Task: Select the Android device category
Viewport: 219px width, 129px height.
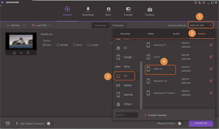Action: (127, 95)
